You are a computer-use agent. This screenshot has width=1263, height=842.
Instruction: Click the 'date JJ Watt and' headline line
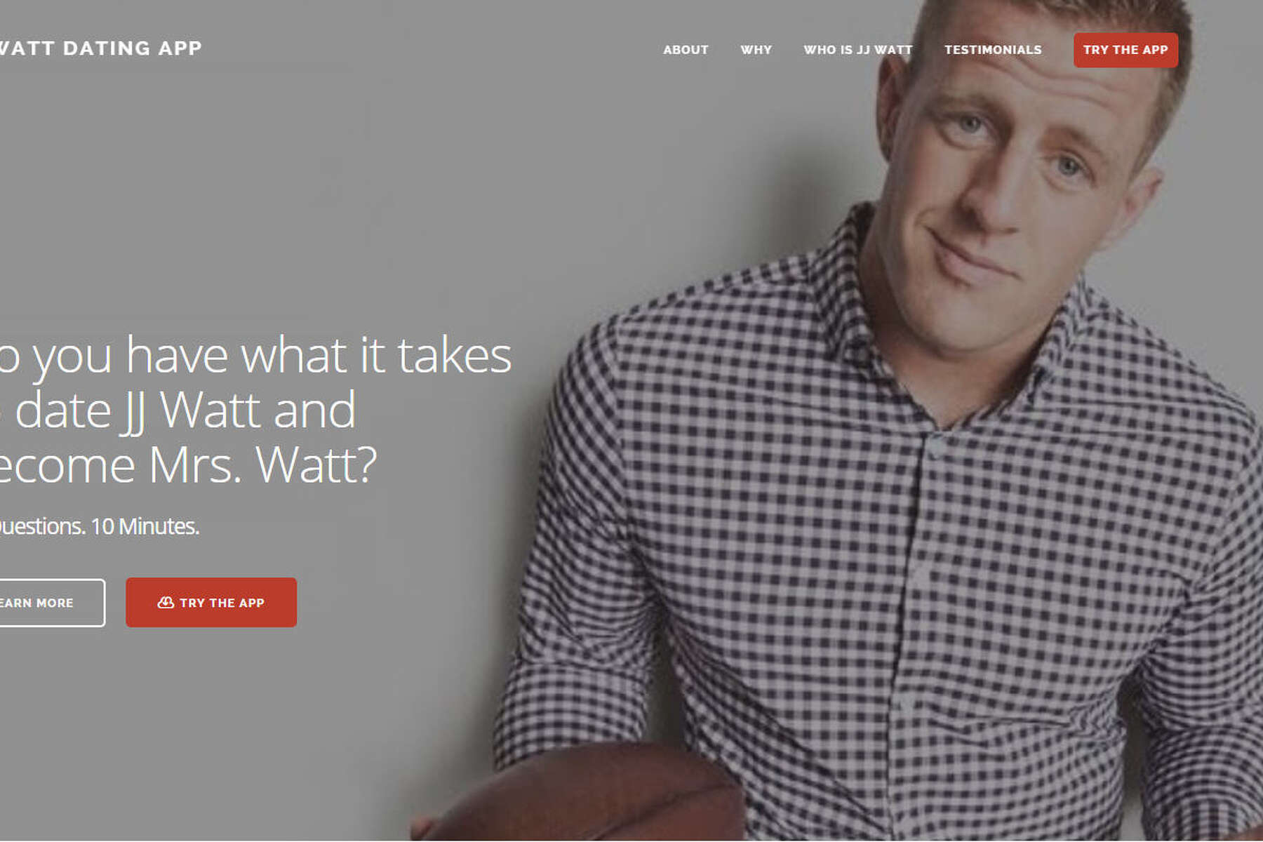tap(178, 410)
